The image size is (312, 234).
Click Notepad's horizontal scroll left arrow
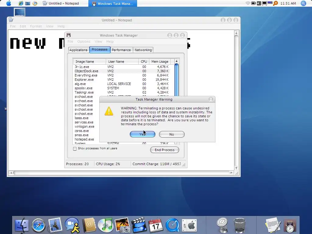[11, 173]
